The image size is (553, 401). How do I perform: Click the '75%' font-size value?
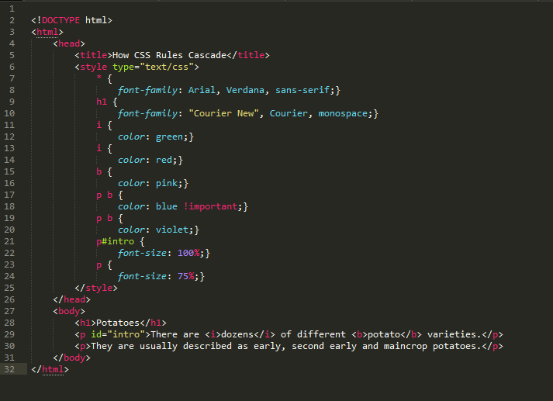tap(185, 276)
